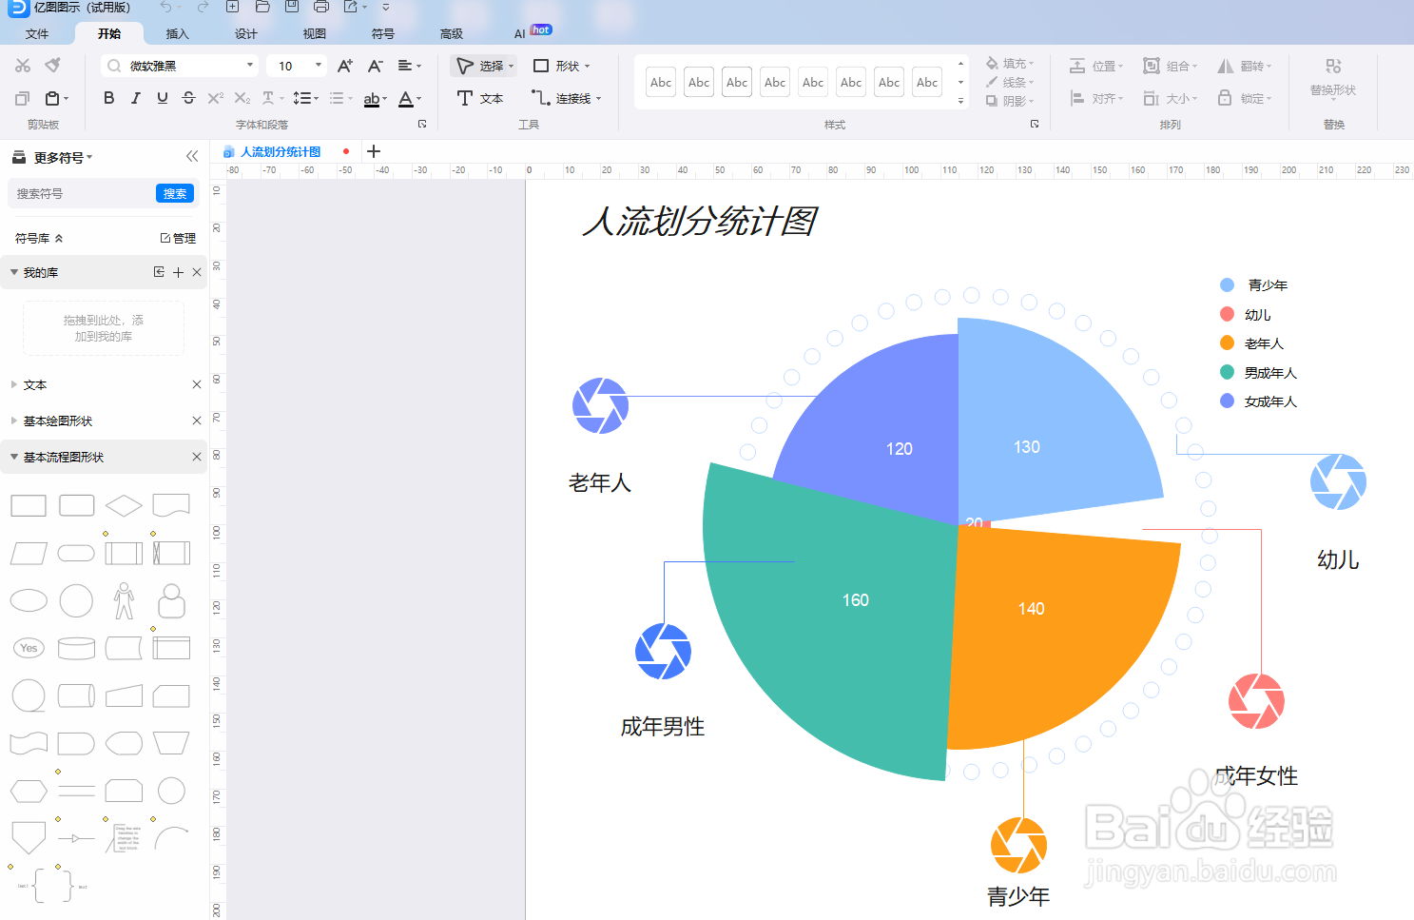Click the 锁定 lock icon
1414x920 pixels.
[x=1244, y=98]
